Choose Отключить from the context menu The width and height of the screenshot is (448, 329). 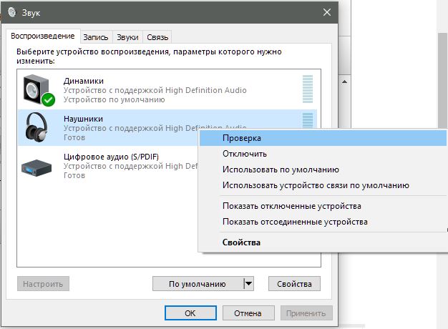(244, 154)
